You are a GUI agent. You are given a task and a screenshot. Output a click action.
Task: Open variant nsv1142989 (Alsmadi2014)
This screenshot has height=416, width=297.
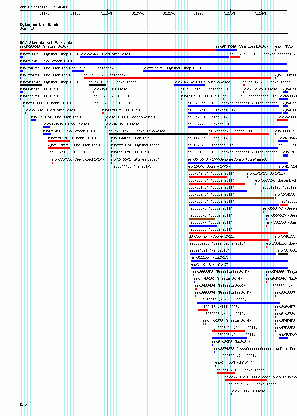218,279
